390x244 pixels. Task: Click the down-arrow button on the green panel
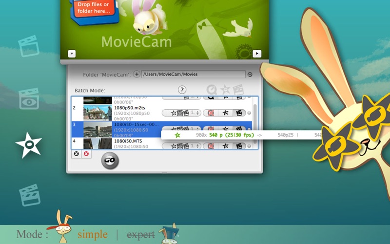[x=72, y=54]
